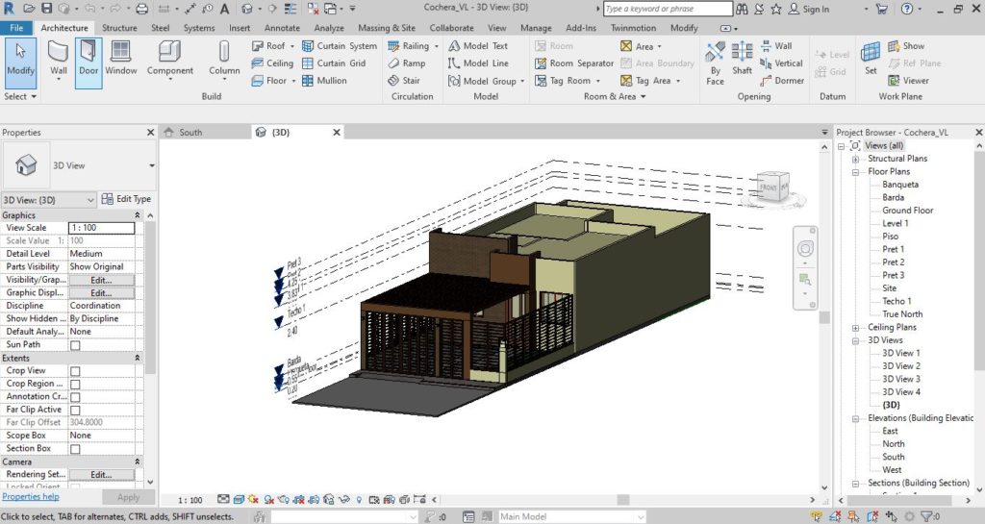This screenshot has height=524, width=985.
Task: Toggle the Crop View checkbox
Action: [75, 371]
